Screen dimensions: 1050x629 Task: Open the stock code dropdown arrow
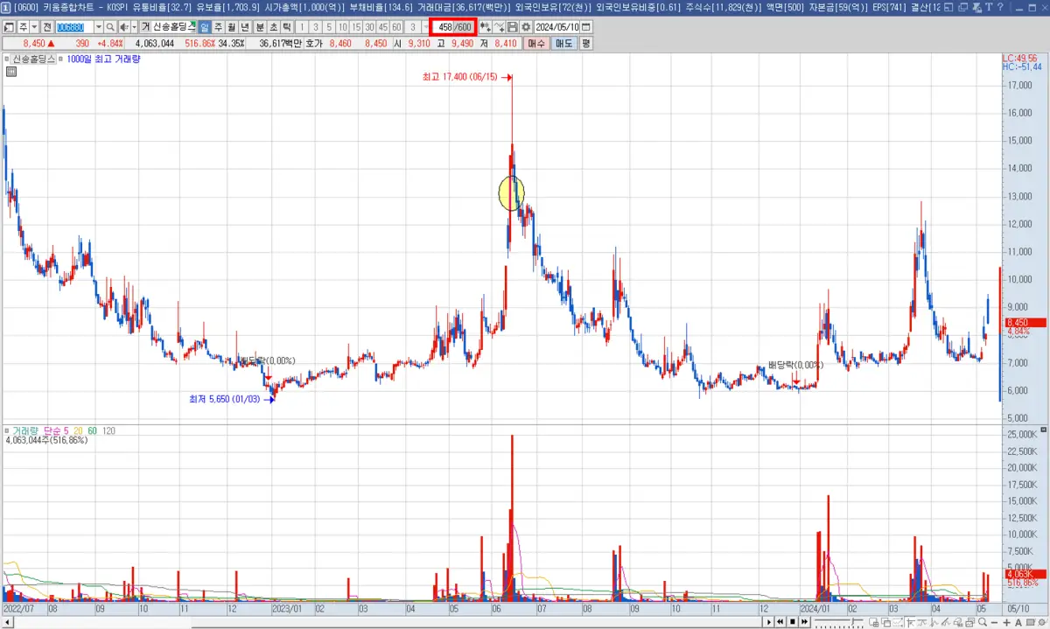tap(99, 27)
